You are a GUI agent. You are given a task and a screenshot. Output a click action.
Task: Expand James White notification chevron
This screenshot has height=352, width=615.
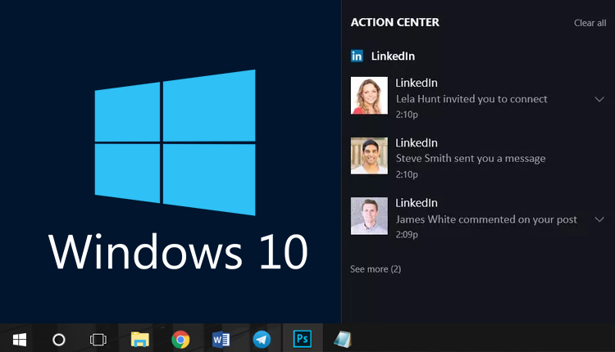tap(599, 219)
